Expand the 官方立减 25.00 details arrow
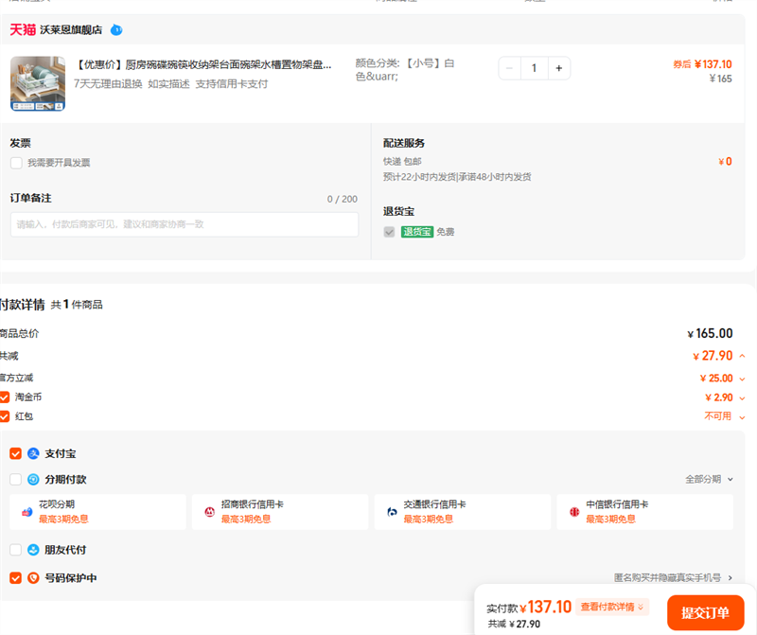This screenshot has width=757, height=635. click(742, 379)
